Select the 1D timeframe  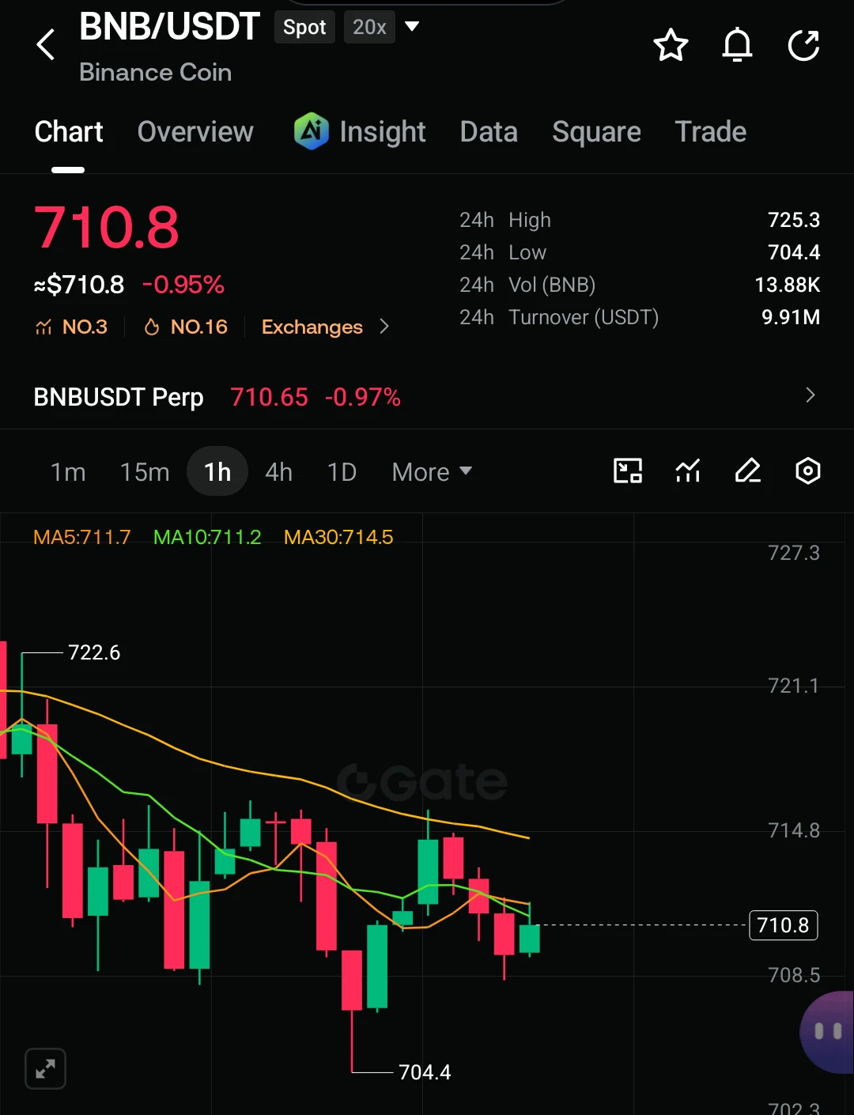pyautogui.click(x=342, y=472)
